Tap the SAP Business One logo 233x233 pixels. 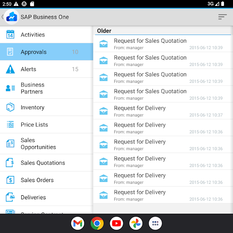(11, 17)
